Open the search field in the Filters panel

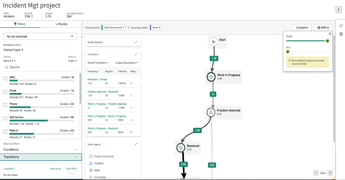40,67
